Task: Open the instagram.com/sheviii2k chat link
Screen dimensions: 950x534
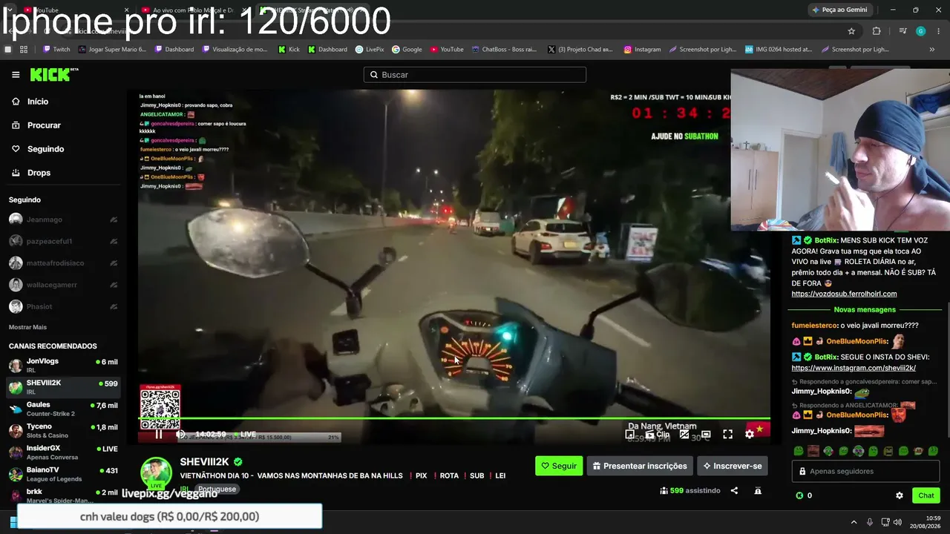Action: 854,368
